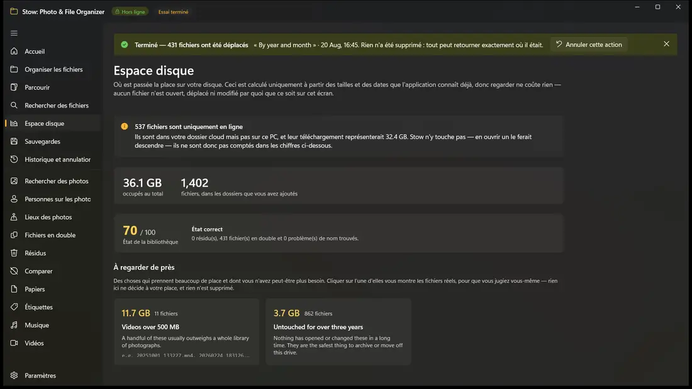This screenshot has width=692, height=389.
Task: Click the Fichiers en double copy icon
Action: pyautogui.click(x=14, y=235)
